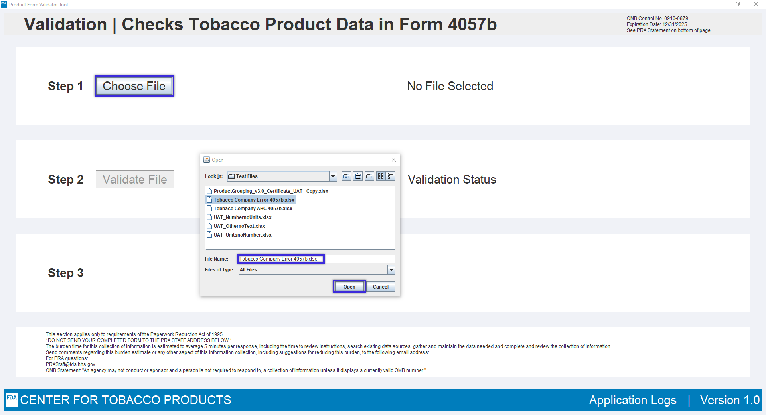766x415 pixels.
Task: Click the File Name text field
Action: (x=316, y=259)
